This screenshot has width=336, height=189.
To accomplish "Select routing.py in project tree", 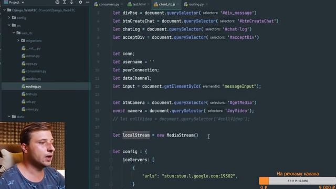I will pos(31,86).
